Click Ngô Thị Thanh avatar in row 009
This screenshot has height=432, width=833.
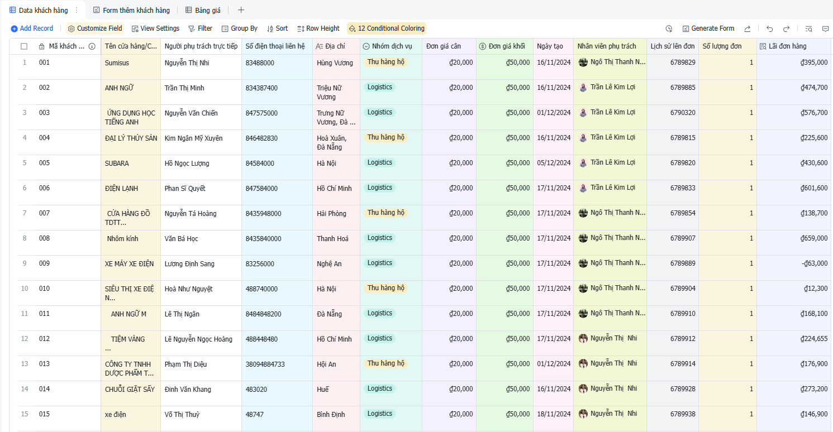click(583, 263)
